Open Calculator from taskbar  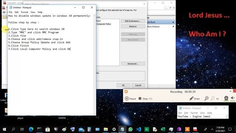coord(89,129)
